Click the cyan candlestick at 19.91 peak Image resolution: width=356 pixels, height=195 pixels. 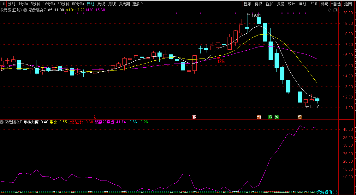pyautogui.click(x=247, y=28)
